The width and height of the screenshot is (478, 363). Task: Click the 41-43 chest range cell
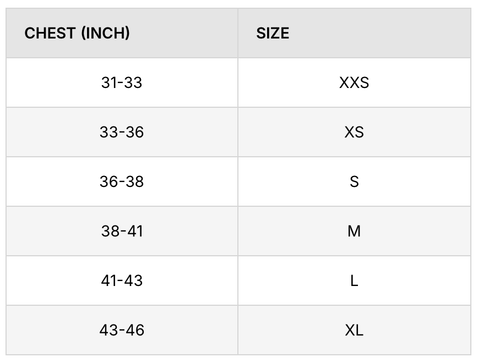click(122, 280)
